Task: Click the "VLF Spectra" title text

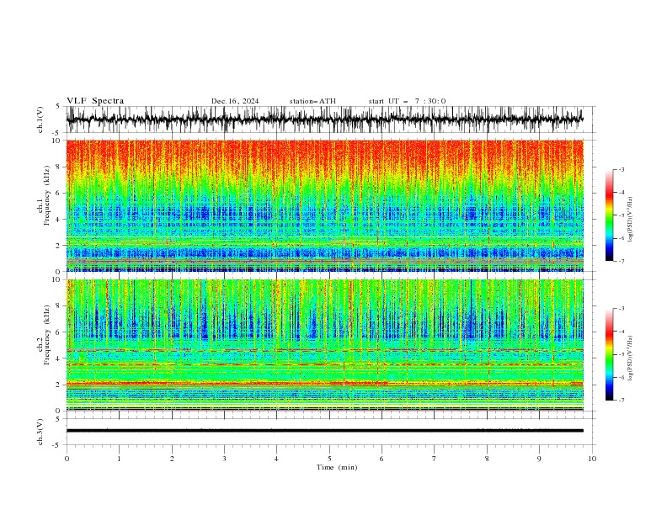Action: point(95,101)
